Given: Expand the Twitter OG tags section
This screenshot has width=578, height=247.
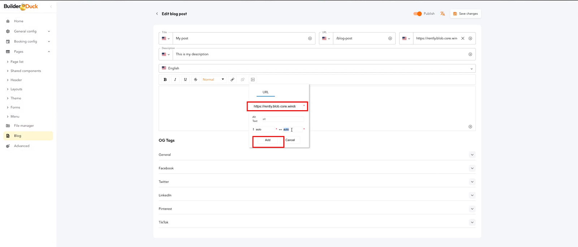Looking at the screenshot, I should pos(472,182).
